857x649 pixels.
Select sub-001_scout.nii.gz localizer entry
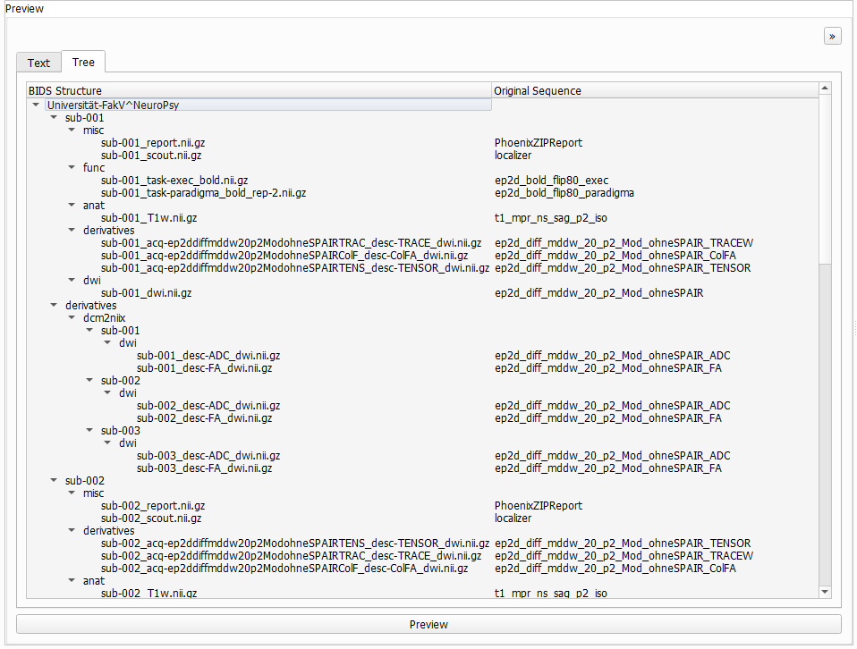(151, 155)
